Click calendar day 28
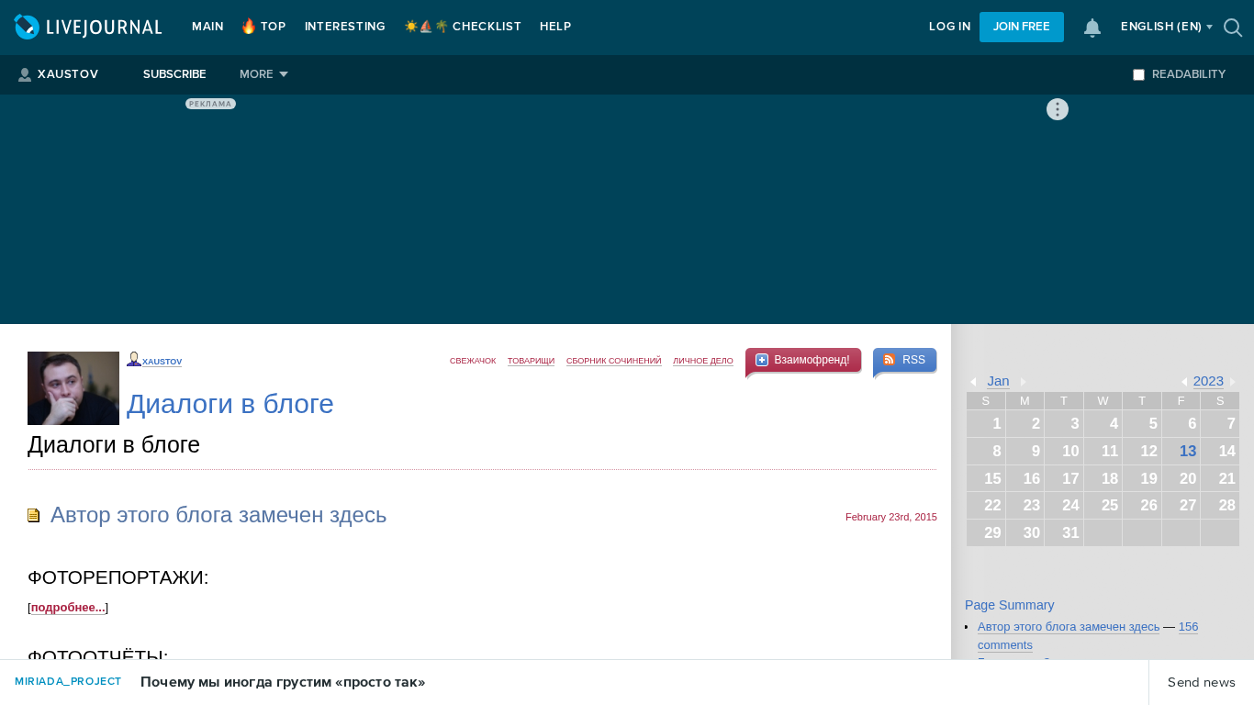 (1220, 505)
